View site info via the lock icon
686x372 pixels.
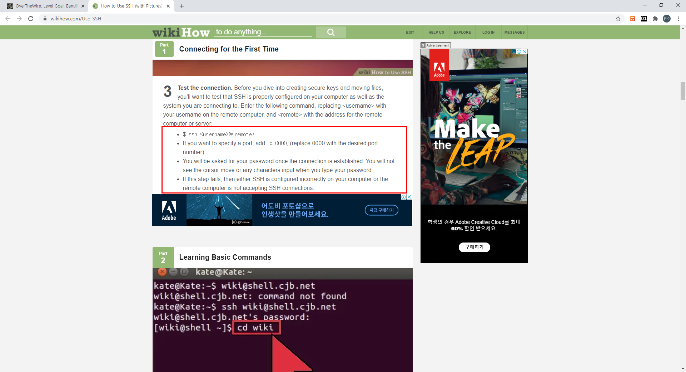click(x=45, y=19)
